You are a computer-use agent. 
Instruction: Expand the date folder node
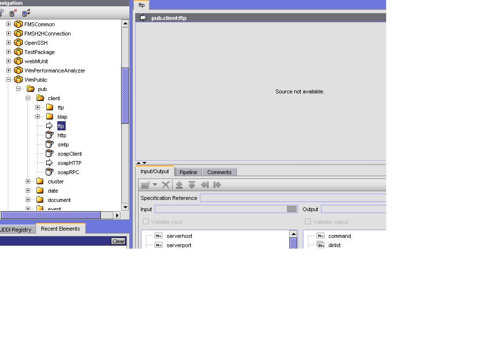point(28,190)
